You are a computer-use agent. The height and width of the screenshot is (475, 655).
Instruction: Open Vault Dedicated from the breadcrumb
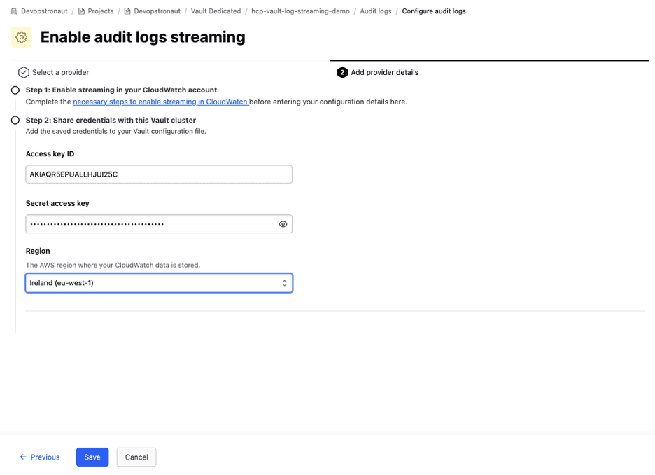[216, 11]
